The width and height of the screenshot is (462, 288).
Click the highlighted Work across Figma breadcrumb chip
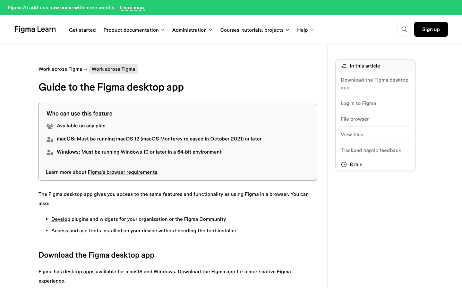coord(114,69)
